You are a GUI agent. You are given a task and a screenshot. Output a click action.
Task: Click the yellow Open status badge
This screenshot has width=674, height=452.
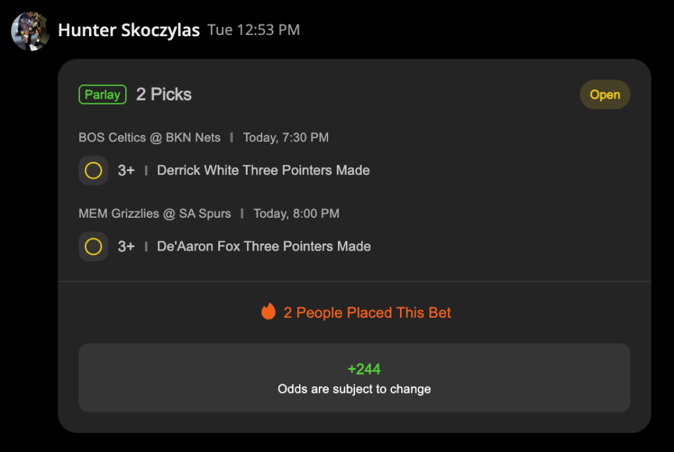coord(605,95)
